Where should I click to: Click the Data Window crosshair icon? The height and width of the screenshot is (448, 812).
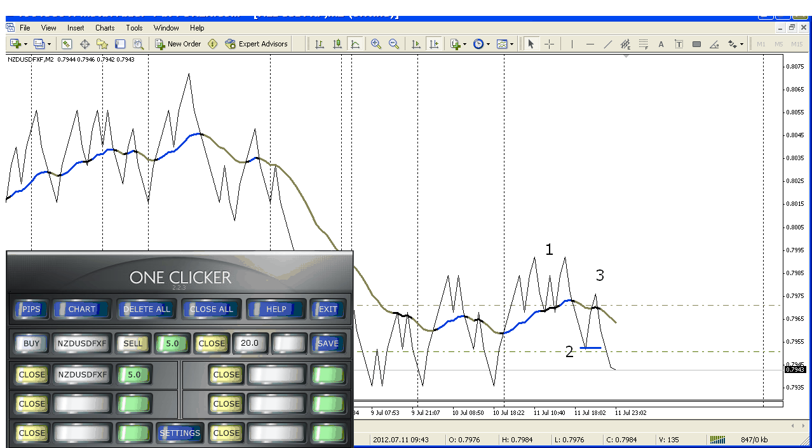pos(85,44)
